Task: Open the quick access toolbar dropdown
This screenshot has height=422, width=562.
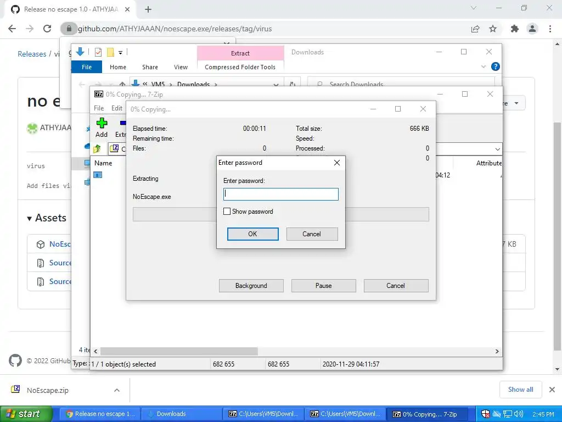Action: (x=120, y=53)
